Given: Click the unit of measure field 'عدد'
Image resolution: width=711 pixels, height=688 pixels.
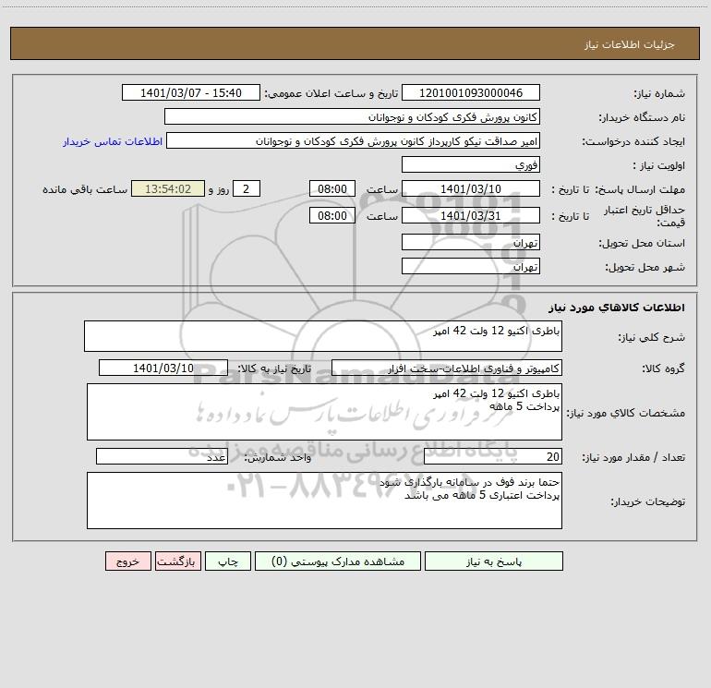Looking at the screenshot, I should coord(162,456).
